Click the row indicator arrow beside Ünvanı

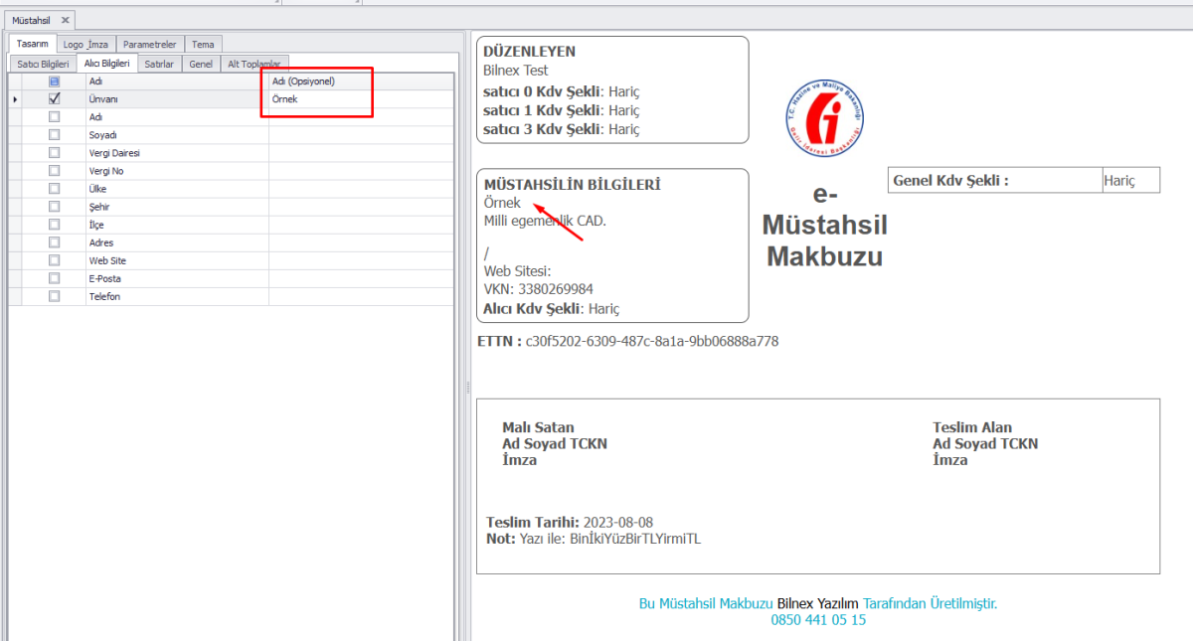tap(14, 99)
